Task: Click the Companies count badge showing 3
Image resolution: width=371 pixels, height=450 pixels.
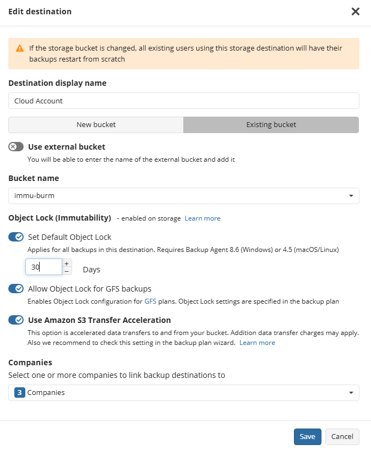Action: (19, 393)
